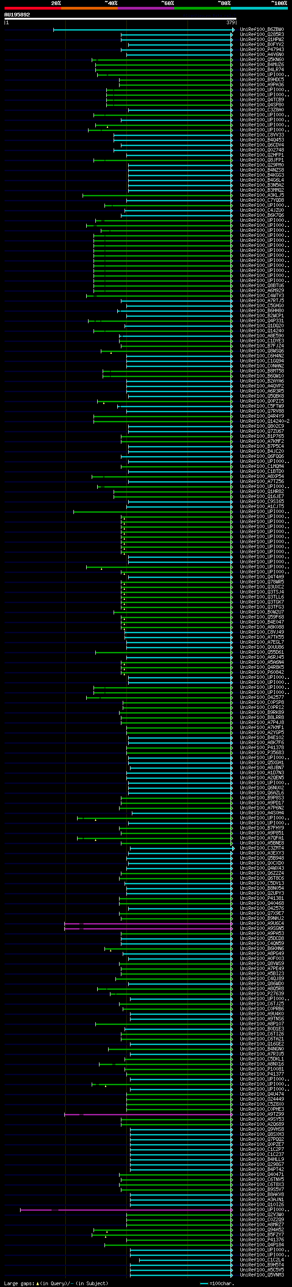Click on UniRef100_B4KGG3
The image size is (292, 1287).
point(261,175)
